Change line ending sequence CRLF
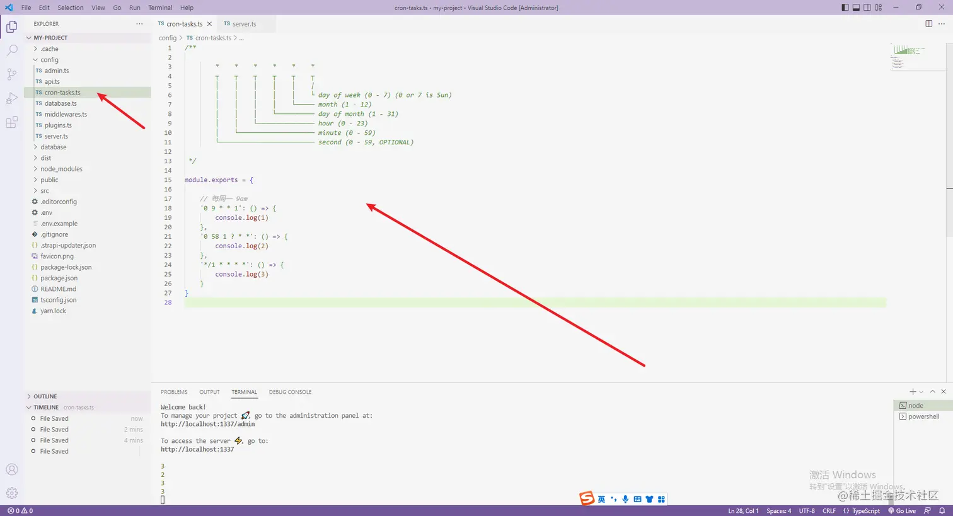This screenshot has width=953, height=516. coord(829,511)
